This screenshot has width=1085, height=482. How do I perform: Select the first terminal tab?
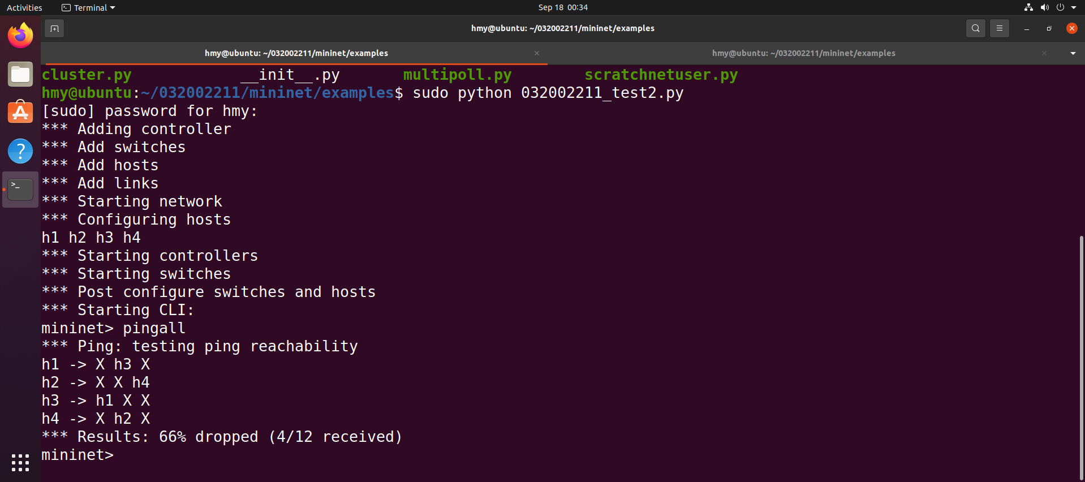coord(296,53)
